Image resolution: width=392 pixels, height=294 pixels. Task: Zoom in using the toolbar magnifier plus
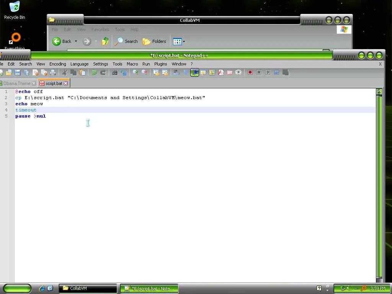coord(136,72)
